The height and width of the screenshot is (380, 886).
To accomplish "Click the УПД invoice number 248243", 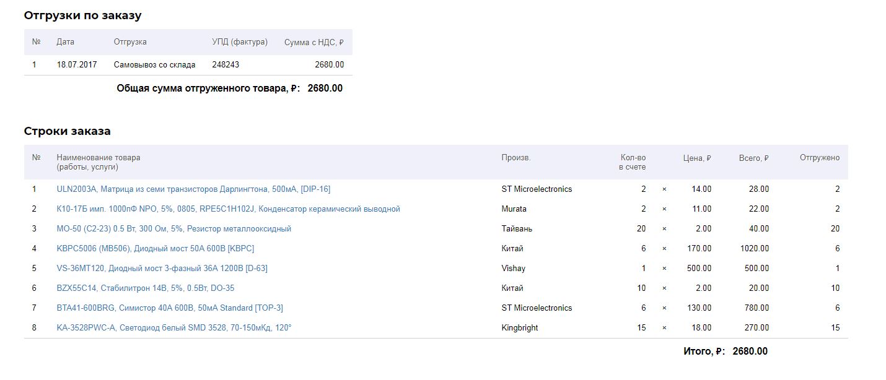I will click(x=226, y=64).
